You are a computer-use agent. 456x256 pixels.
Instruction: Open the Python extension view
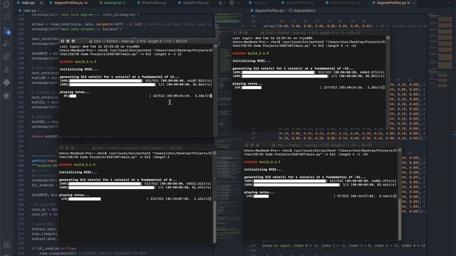tap(6, 82)
